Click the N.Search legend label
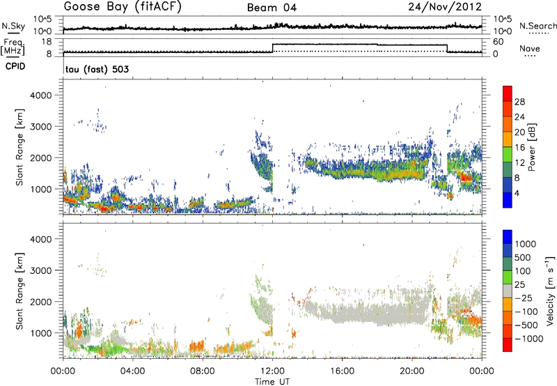The width and height of the screenshot is (557, 386). (538, 26)
